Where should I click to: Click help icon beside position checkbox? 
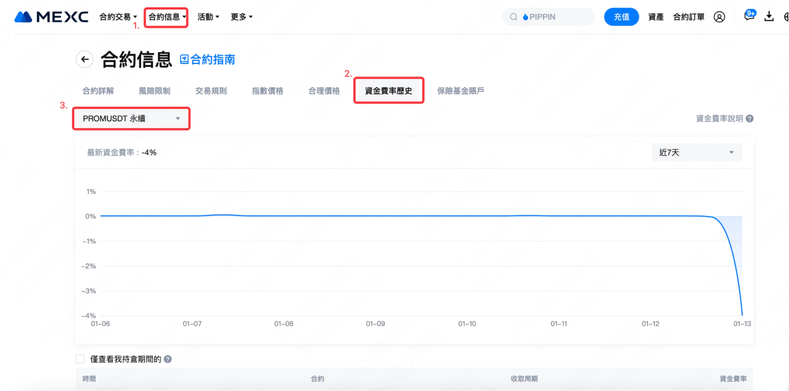[167, 359]
